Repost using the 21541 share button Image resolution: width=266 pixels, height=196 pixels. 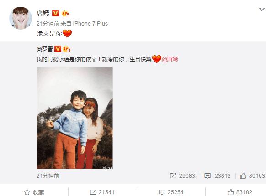point(102,192)
